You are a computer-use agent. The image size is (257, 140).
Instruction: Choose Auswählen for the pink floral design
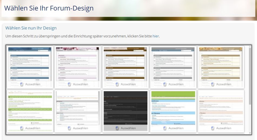[80, 84]
